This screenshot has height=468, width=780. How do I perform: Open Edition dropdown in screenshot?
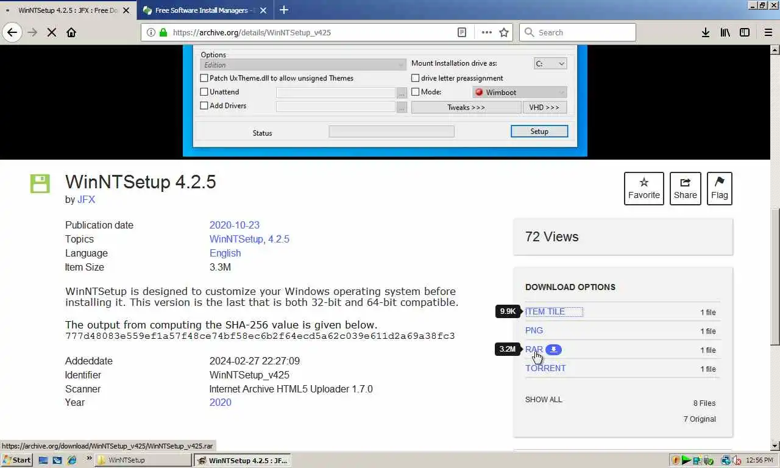(x=303, y=65)
